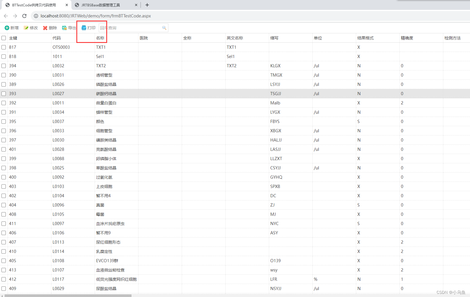The width and height of the screenshot is (470, 297).
Task: Click the 修改 edit pencil icon
Action: (x=26, y=28)
